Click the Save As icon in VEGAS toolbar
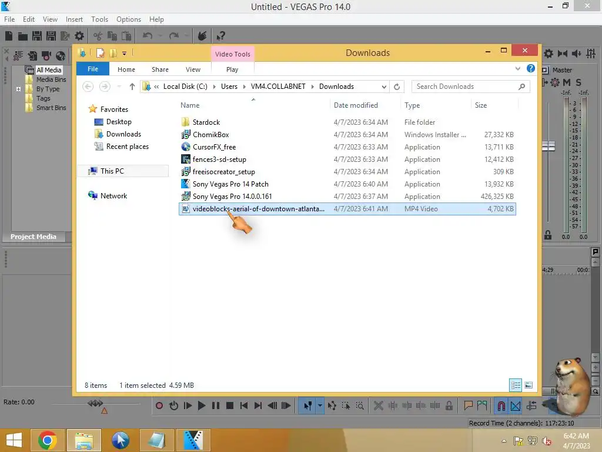This screenshot has width=602, height=452. pyautogui.click(x=51, y=36)
